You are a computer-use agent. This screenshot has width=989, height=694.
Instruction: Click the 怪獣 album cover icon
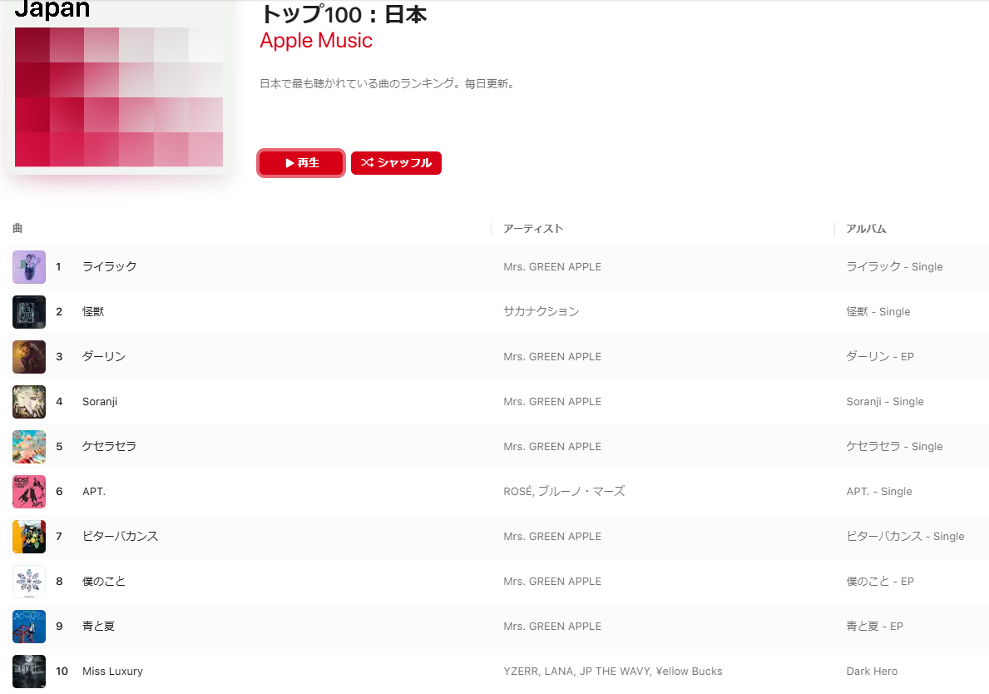(x=29, y=312)
